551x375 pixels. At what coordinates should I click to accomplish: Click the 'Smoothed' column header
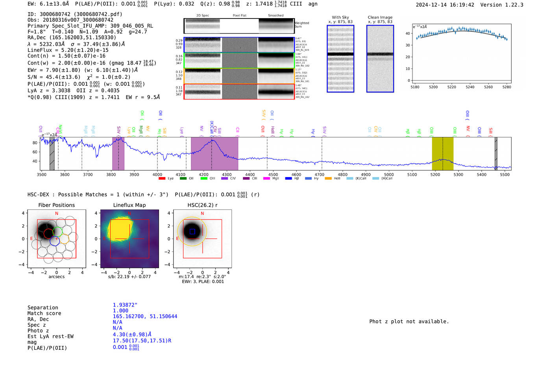(x=276, y=16)
